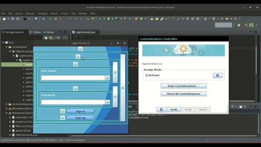
Task: Click the Suspend (pause) toolbar icon
Action: (55, 19)
